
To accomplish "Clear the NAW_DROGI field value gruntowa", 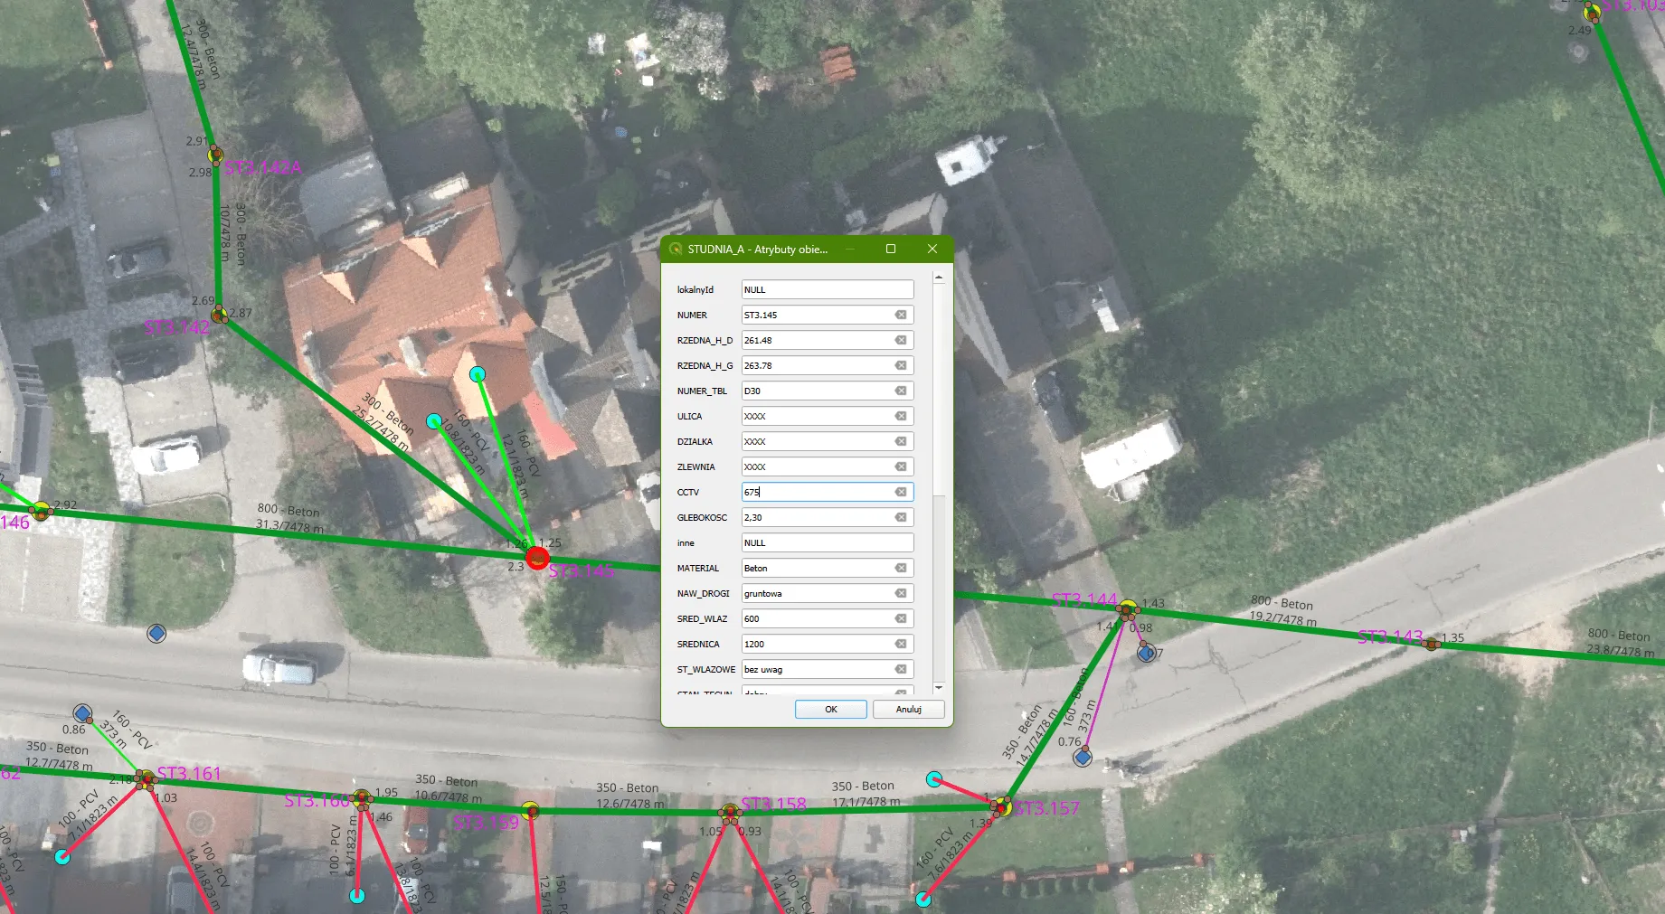I will coord(901,593).
